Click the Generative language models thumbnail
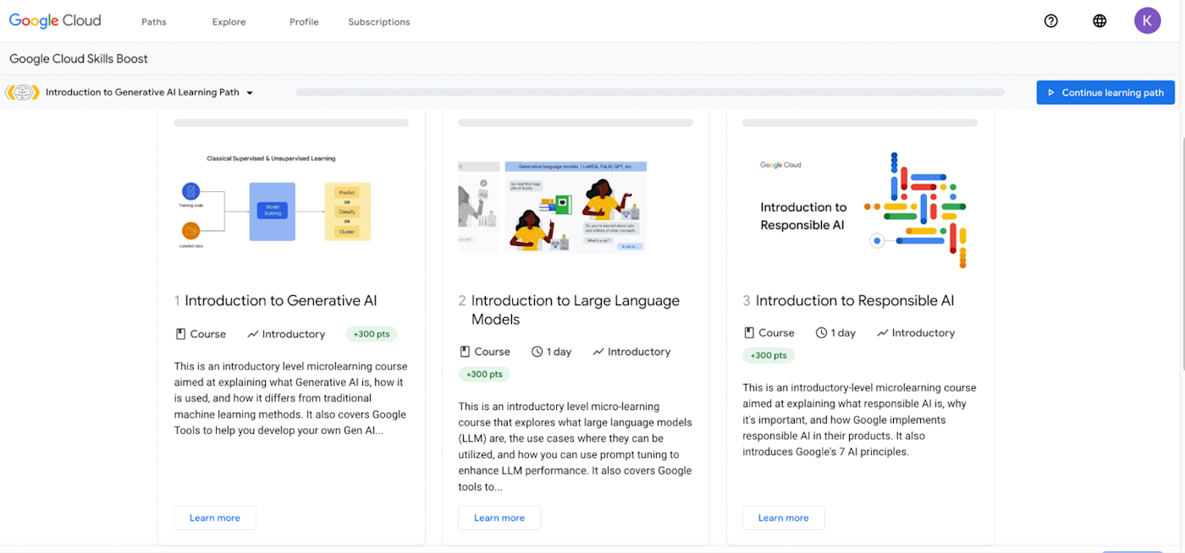The image size is (1185, 553). 553,207
